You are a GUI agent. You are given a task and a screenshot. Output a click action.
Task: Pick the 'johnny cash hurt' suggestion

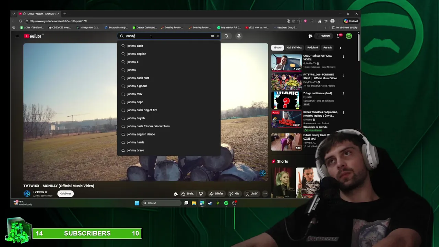pyautogui.click(x=169, y=78)
